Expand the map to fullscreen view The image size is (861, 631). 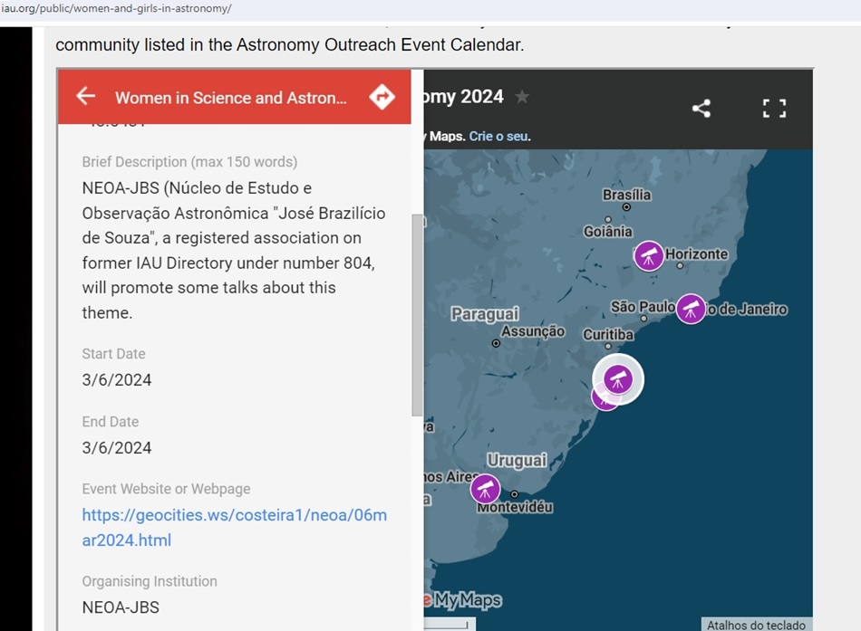click(x=773, y=108)
